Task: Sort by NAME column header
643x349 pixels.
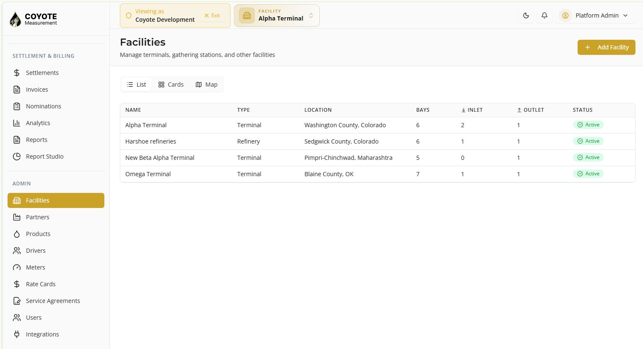Action: click(x=133, y=110)
